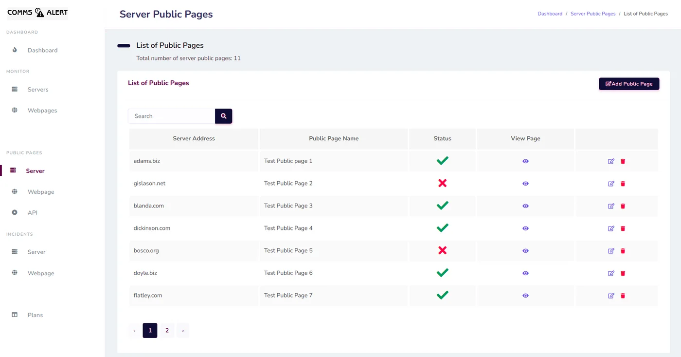View page eye icon for gislason.net
The height and width of the screenshot is (357, 681).
[x=525, y=184]
